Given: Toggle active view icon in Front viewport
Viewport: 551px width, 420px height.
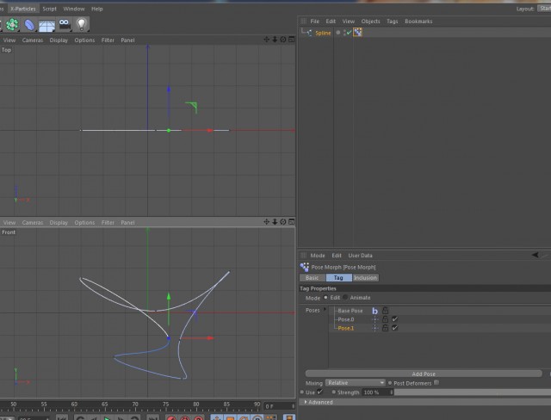Looking at the screenshot, I should pos(291,221).
